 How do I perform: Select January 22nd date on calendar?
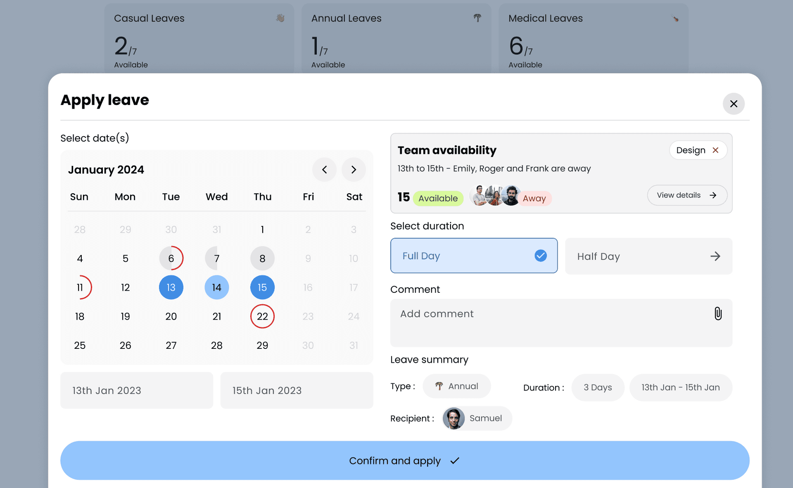click(x=262, y=316)
